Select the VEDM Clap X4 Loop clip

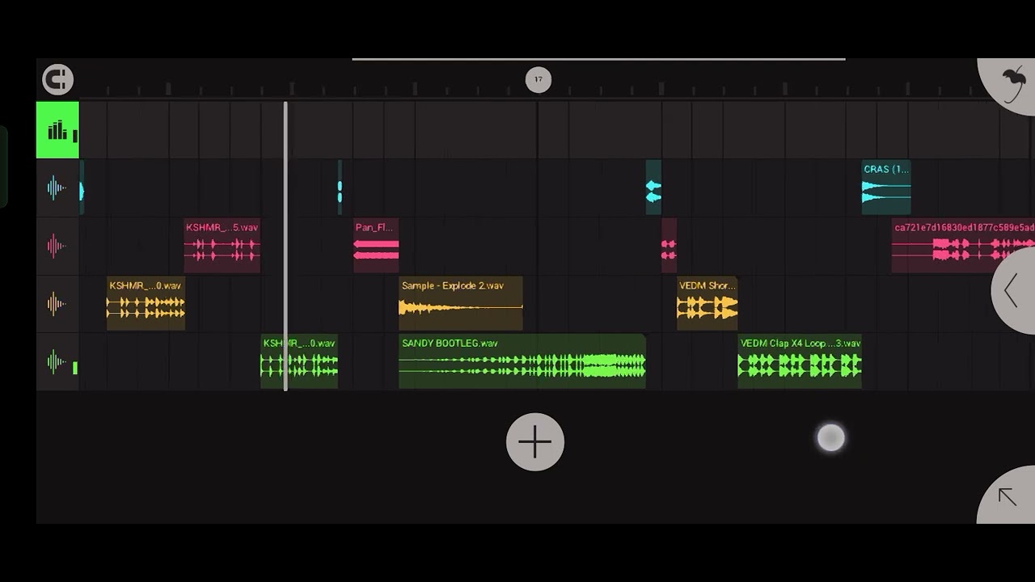pyautogui.click(x=800, y=362)
